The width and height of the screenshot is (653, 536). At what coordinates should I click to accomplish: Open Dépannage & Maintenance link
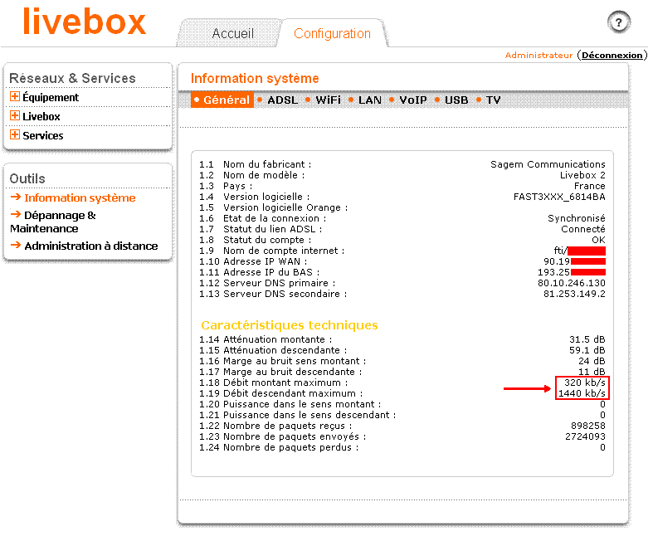pos(53,222)
